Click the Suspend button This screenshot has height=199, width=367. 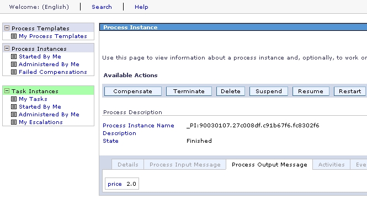point(269,91)
